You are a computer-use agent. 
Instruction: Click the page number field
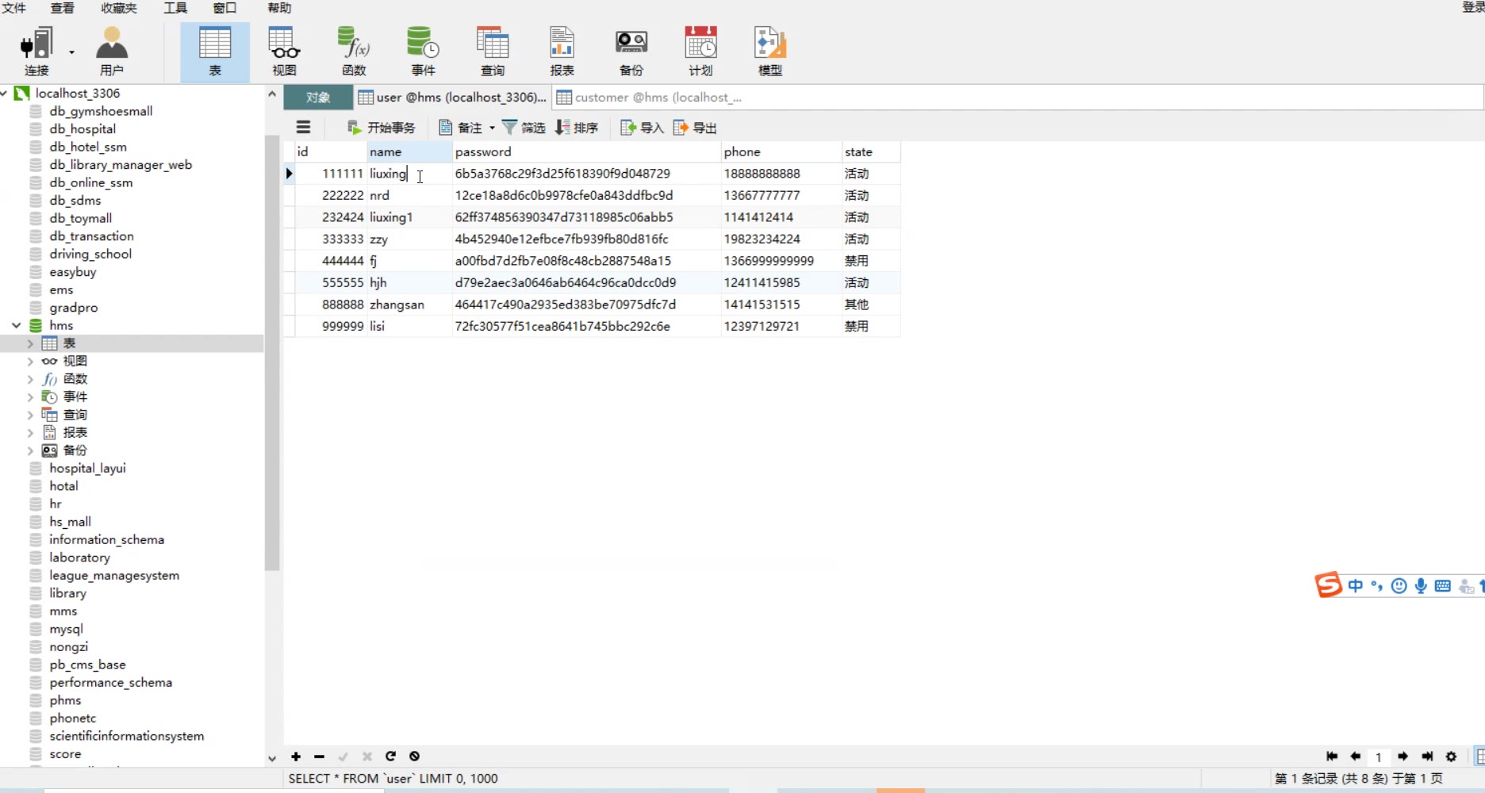pyautogui.click(x=1379, y=757)
